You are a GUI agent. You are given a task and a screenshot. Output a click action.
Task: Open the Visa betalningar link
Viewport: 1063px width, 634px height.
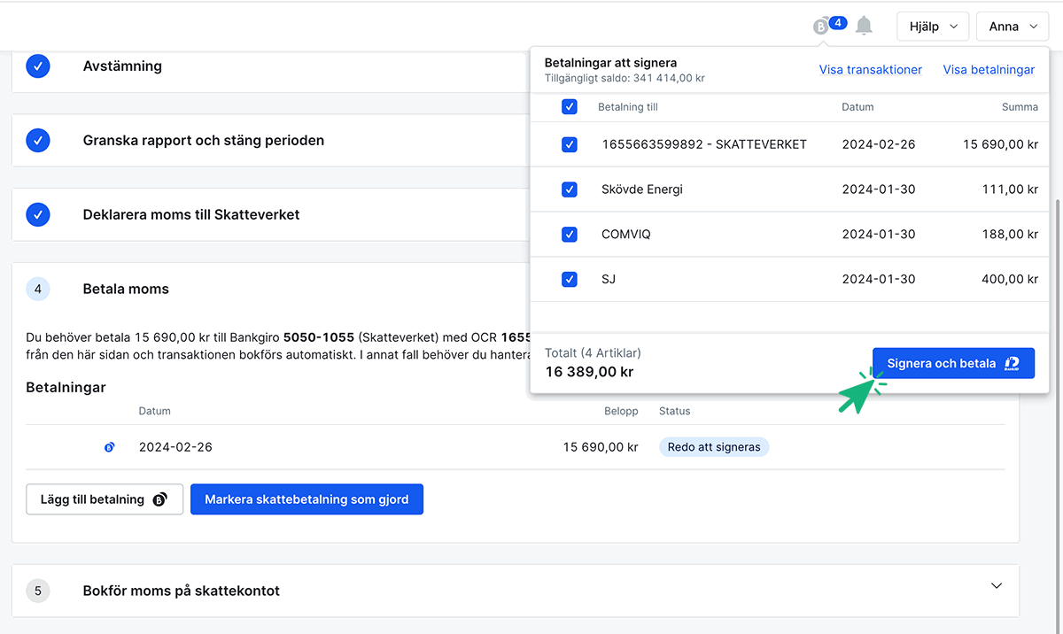click(989, 70)
